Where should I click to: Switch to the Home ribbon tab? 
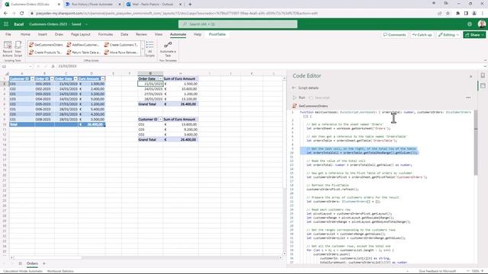pos(25,34)
